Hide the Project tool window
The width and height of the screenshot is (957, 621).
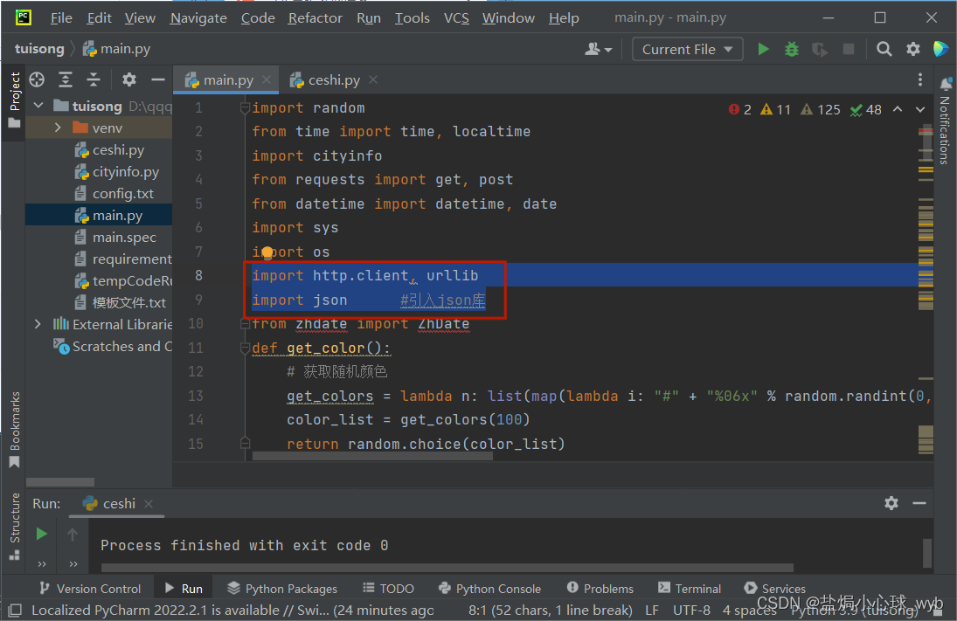tap(158, 79)
